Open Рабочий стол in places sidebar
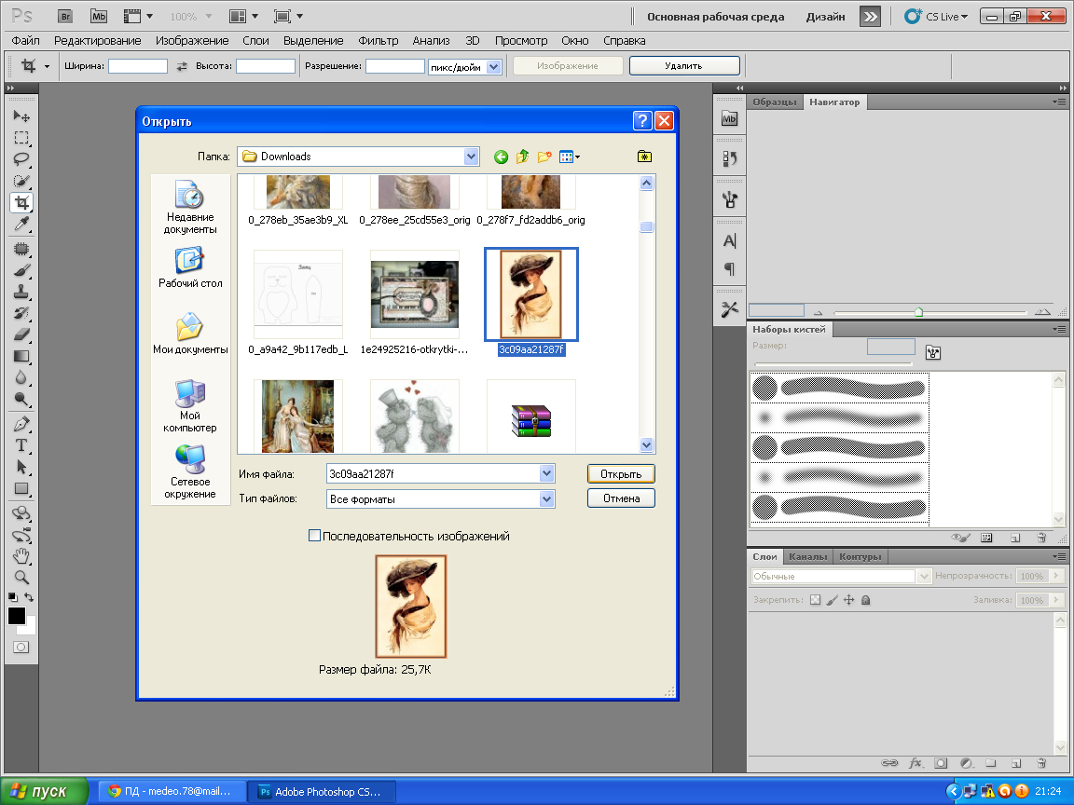Viewport: 1074px width, 805px height. [x=190, y=267]
